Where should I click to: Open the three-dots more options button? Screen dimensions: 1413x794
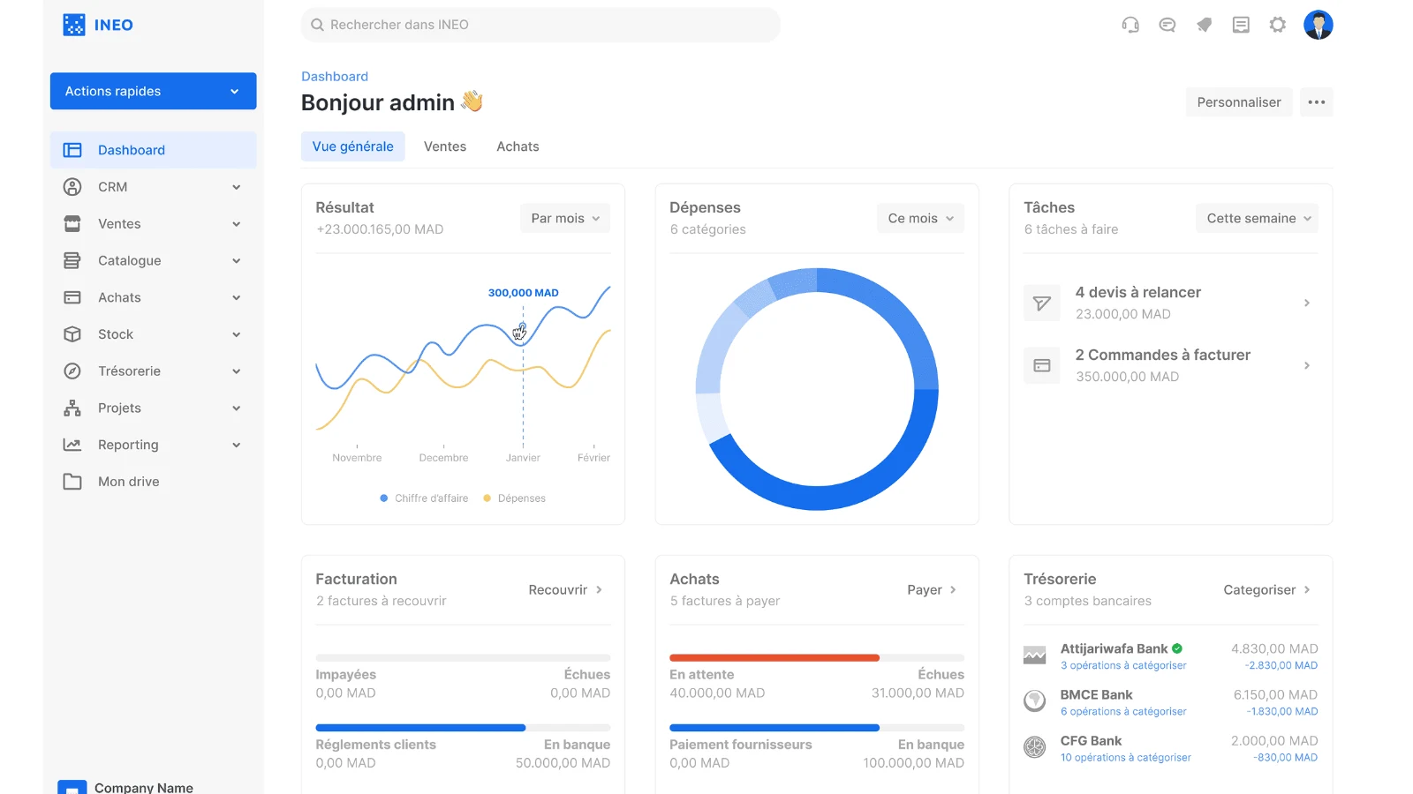pyautogui.click(x=1317, y=102)
